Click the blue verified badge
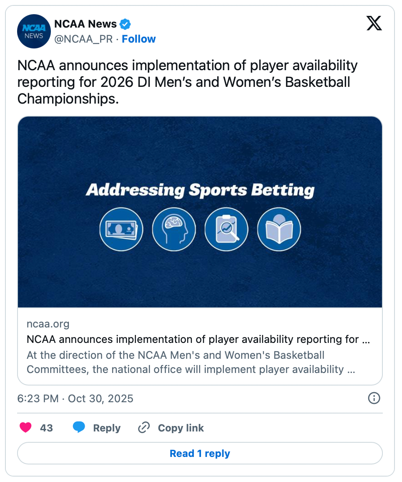Viewport: 402px width, 482px height. (x=125, y=24)
